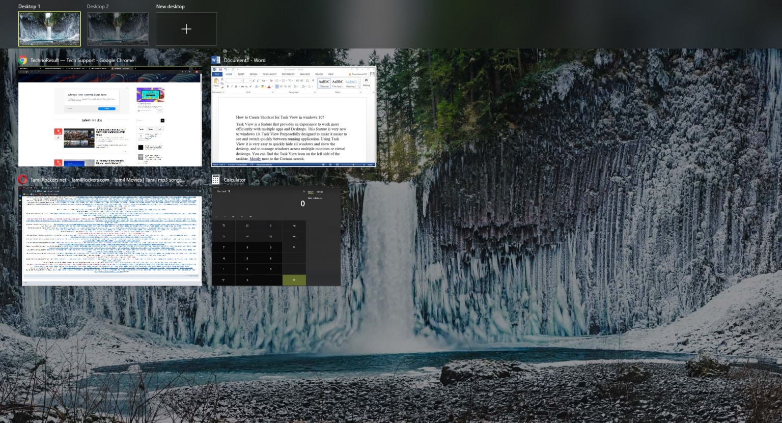
Task: Expand the Font Color dropdown arrow
Action: 272,86
